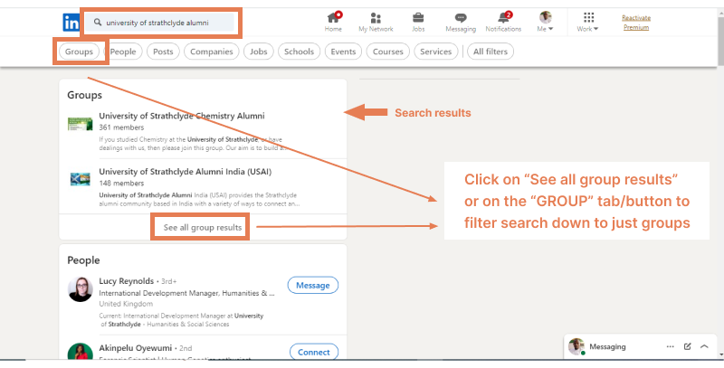Open University of Strathclyde Chemistry Alumni group
724x368 pixels.
tap(182, 116)
